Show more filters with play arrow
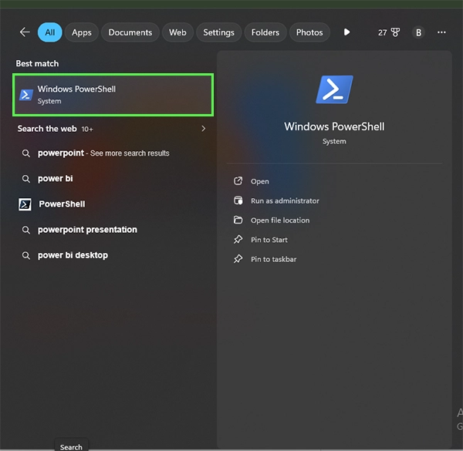 (347, 32)
